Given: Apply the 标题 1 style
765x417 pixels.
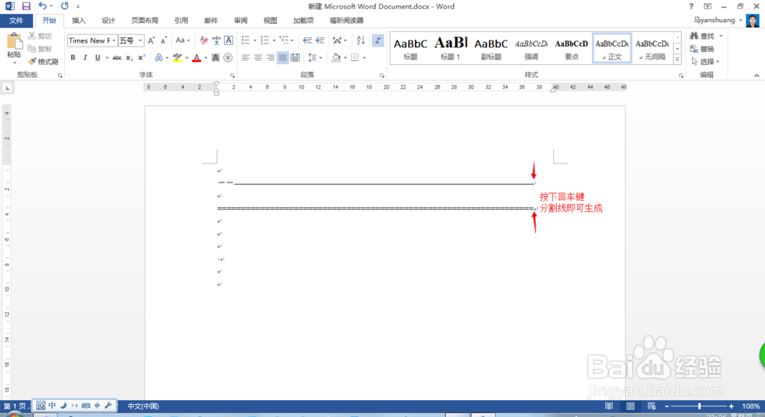Looking at the screenshot, I should 451,48.
